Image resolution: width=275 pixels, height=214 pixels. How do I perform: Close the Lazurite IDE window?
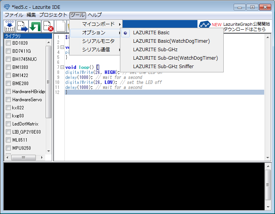click(x=265, y=7)
